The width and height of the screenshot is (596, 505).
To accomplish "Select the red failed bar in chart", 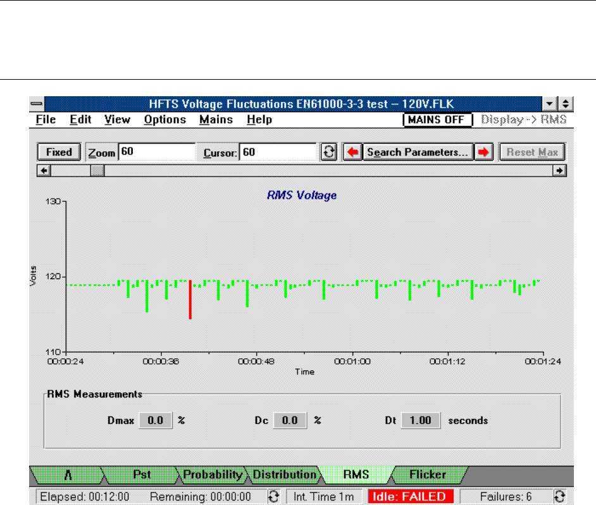I will pos(190,300).
